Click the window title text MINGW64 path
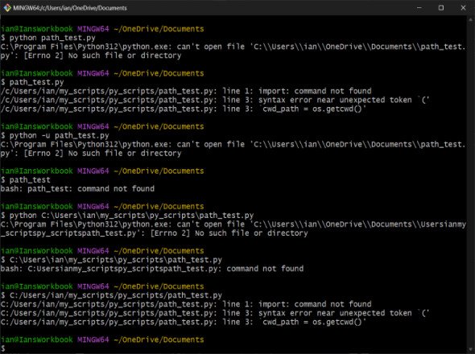 pyautogui.click(x=70, y=8)
